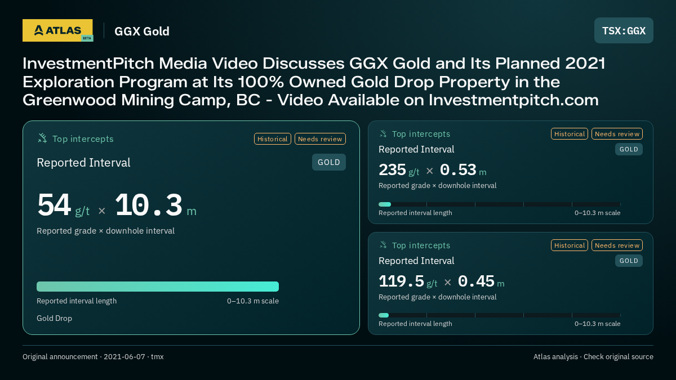The width and height of the screenshot is (676, 380).
Task: Click the 10.3 m interval length bar
Action: pyautogui.click(x=158, y=287)
